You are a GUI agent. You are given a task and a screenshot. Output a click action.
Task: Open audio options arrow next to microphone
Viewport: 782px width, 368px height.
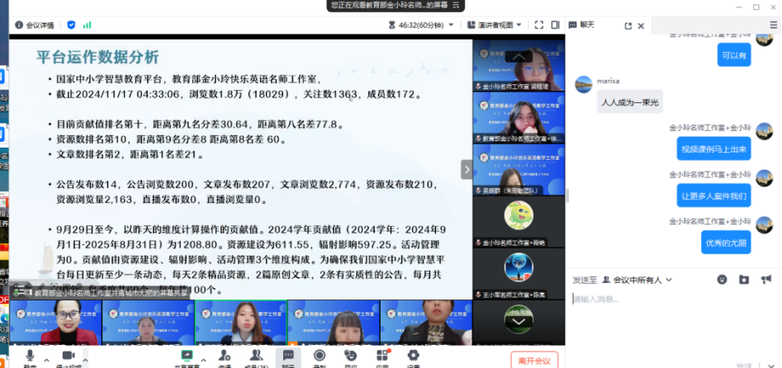pos(46,360)
